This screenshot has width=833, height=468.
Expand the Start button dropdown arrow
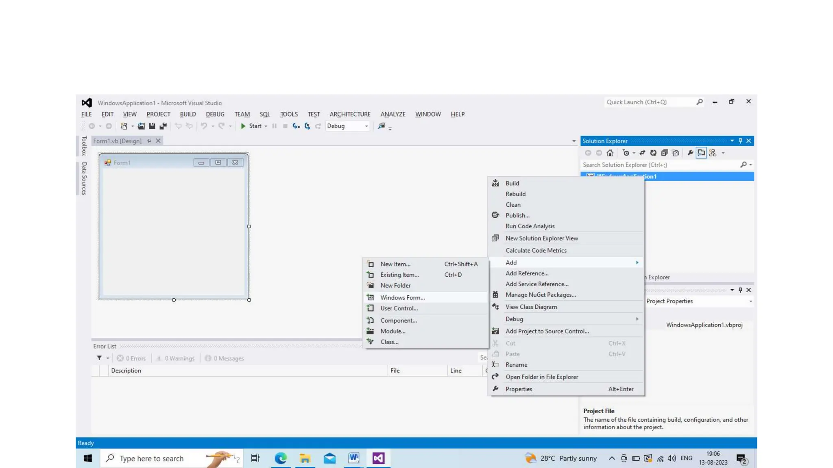click(x=266, y=126)
